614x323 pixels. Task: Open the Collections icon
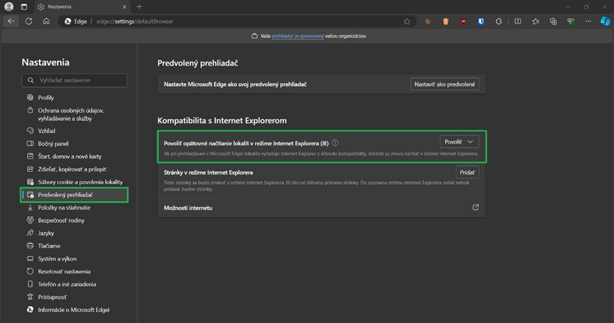coord(553,21)
